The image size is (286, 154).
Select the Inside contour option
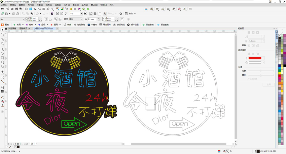(253, 32)
